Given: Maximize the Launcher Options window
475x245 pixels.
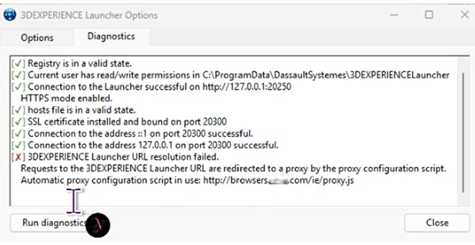Looking at the screenshot, I should (x=429, y=15).
